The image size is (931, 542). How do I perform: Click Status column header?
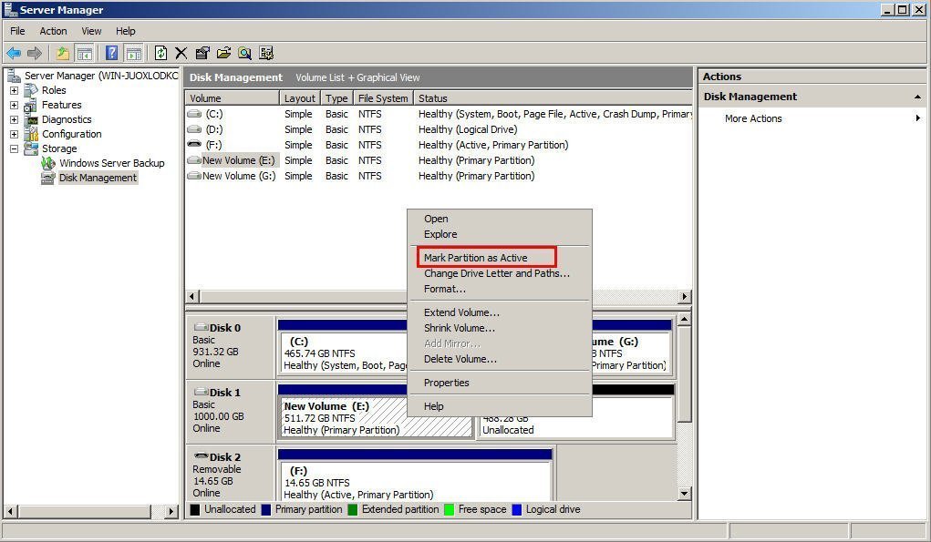point(553,98)
